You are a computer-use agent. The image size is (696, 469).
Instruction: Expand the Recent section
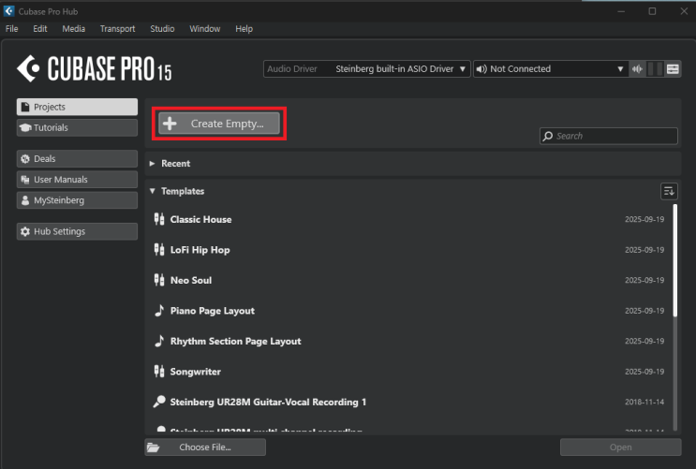(153, 163)
